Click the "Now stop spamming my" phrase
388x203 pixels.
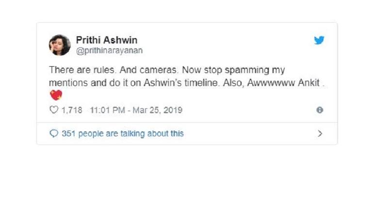pos(233,70)
